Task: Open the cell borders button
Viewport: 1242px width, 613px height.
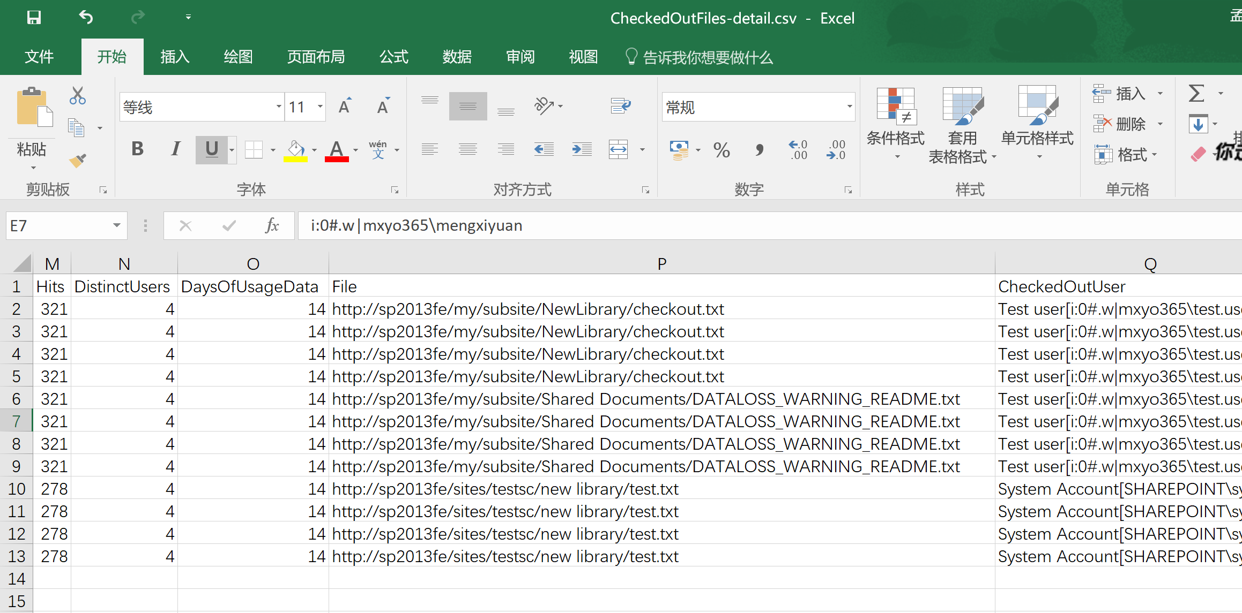Action: [x=254, y=149]
